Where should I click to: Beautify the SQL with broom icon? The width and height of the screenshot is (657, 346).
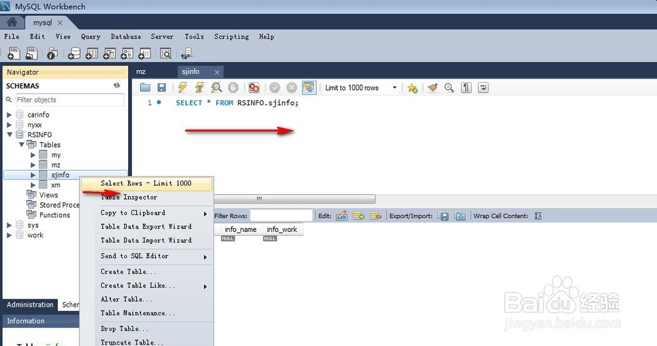click(432, 87)
